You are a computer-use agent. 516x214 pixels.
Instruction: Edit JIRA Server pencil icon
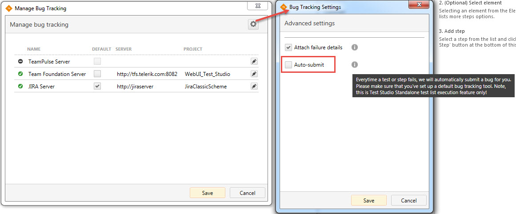click(254, 87)
